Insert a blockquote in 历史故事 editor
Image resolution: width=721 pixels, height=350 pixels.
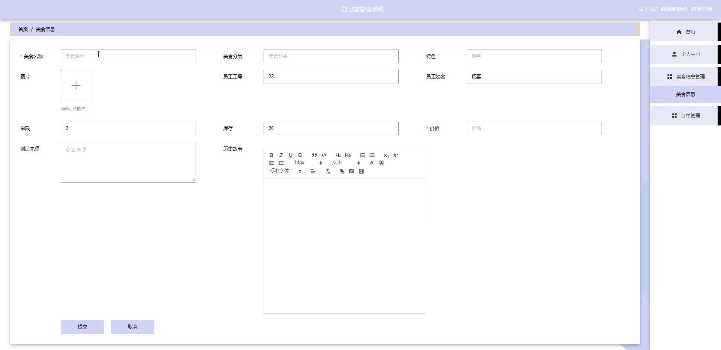314,155
